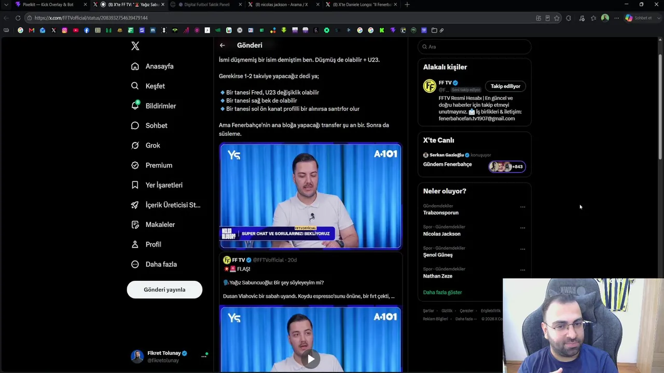Click the Gönderi yayınla button

point(164,290)
